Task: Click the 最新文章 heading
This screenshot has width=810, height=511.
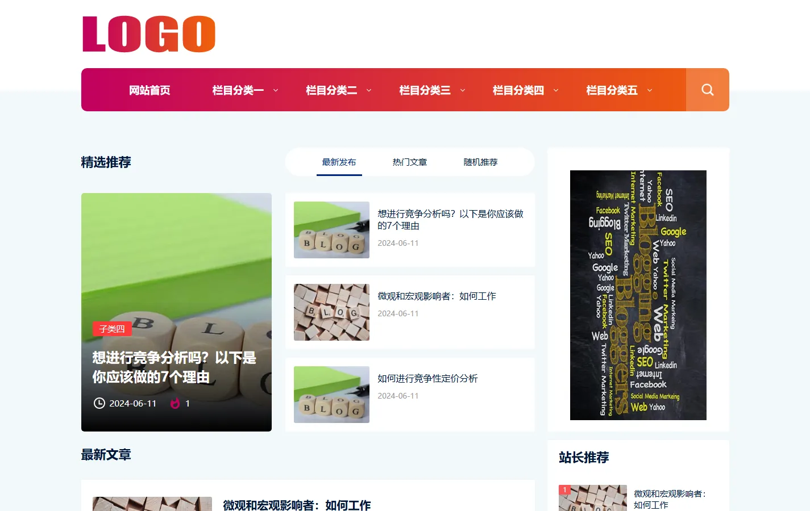Action: point(106,455)
